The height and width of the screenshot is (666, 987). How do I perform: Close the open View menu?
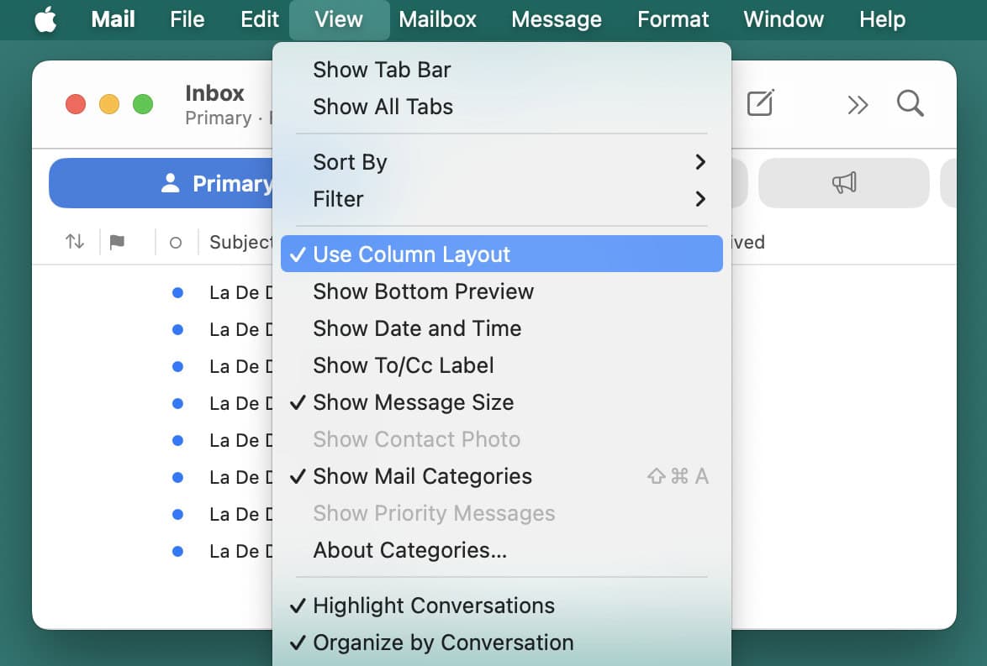pos(339,19)
